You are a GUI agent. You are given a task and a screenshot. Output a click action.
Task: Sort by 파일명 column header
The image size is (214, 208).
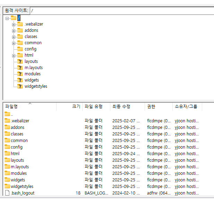tap(11, 107)
